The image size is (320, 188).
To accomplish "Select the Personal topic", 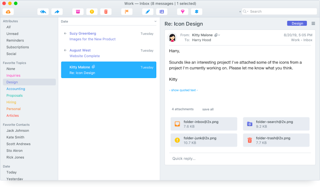I will coord(14,109).
